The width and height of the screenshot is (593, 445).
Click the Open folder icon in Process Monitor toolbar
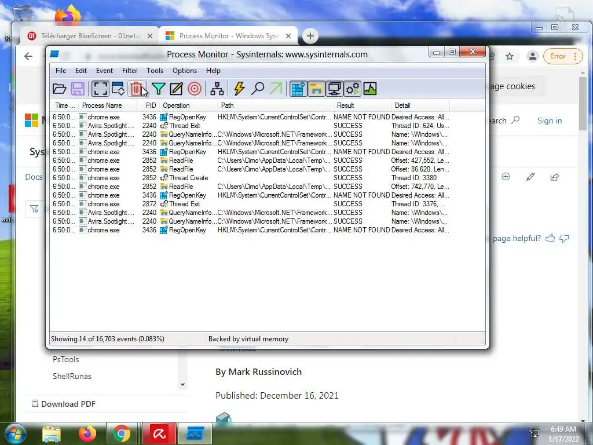point(60,89)
